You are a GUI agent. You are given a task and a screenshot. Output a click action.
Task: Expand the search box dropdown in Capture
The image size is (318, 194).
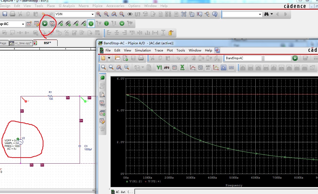click(x=260, y=14)
